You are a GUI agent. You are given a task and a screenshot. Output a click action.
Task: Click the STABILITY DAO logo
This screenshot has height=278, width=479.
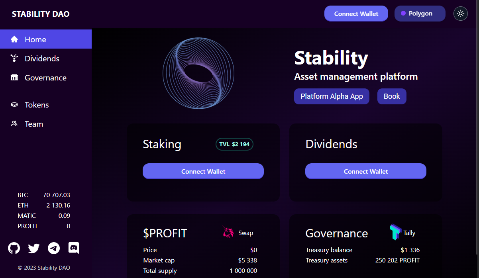tap(40, 14)
